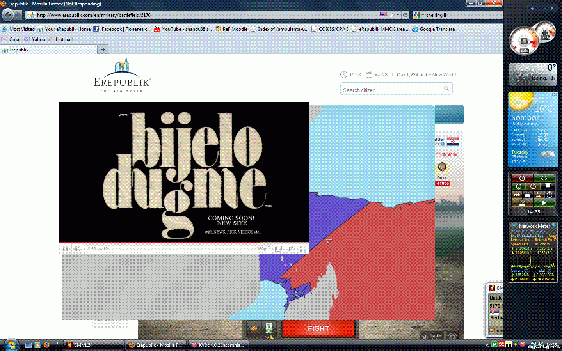This screenshot has height=351, width=562.
Task: Bookmark this page with the star icon
Action: pyautogui.click(x=391, y=15)
